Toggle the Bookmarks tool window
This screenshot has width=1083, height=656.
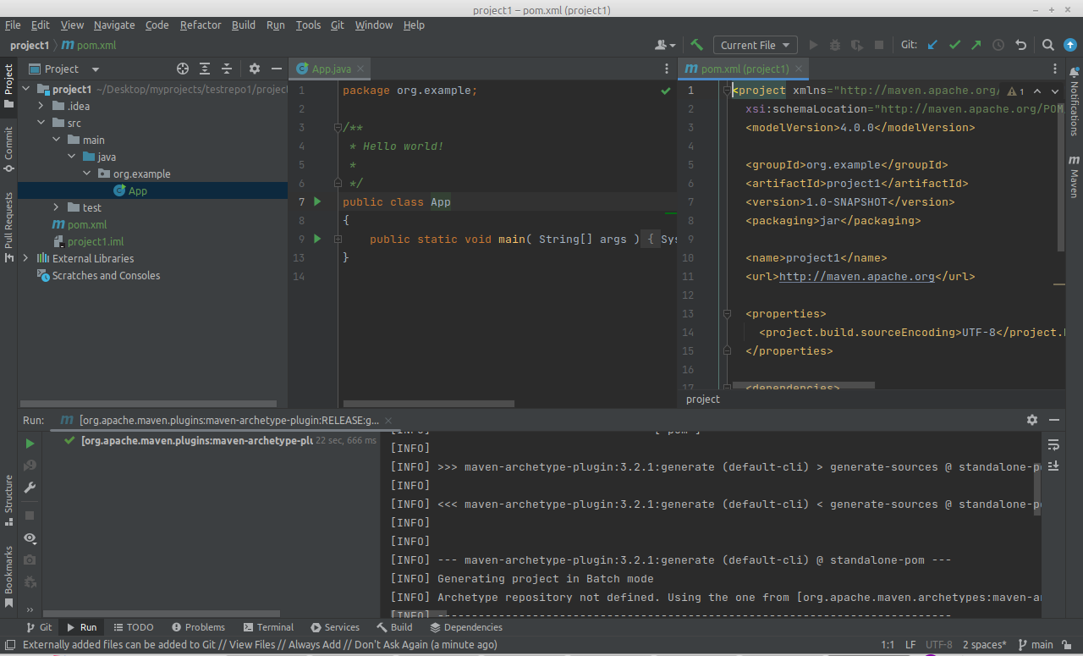(x=8, y=577)
